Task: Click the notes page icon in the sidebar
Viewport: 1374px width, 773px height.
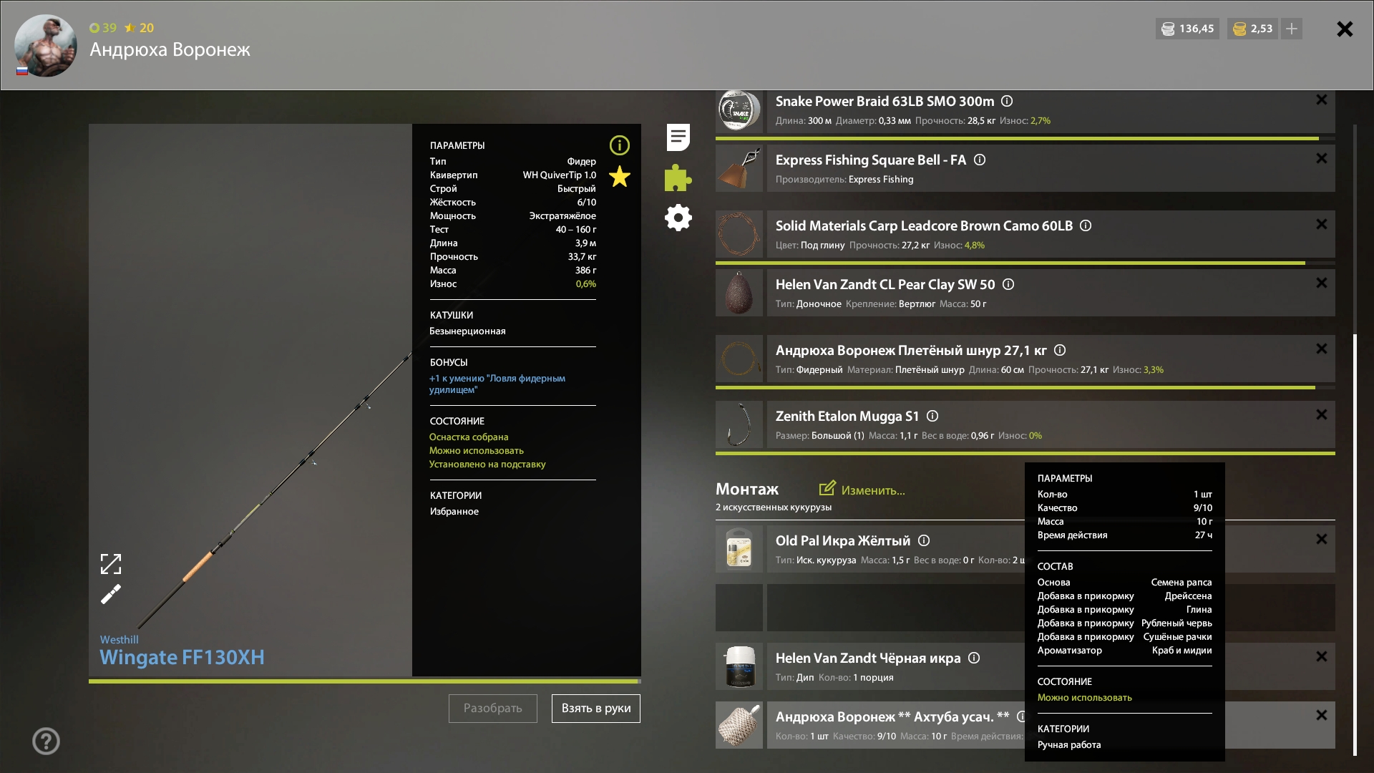Action: pyautogui.click(x=677, y=137)
